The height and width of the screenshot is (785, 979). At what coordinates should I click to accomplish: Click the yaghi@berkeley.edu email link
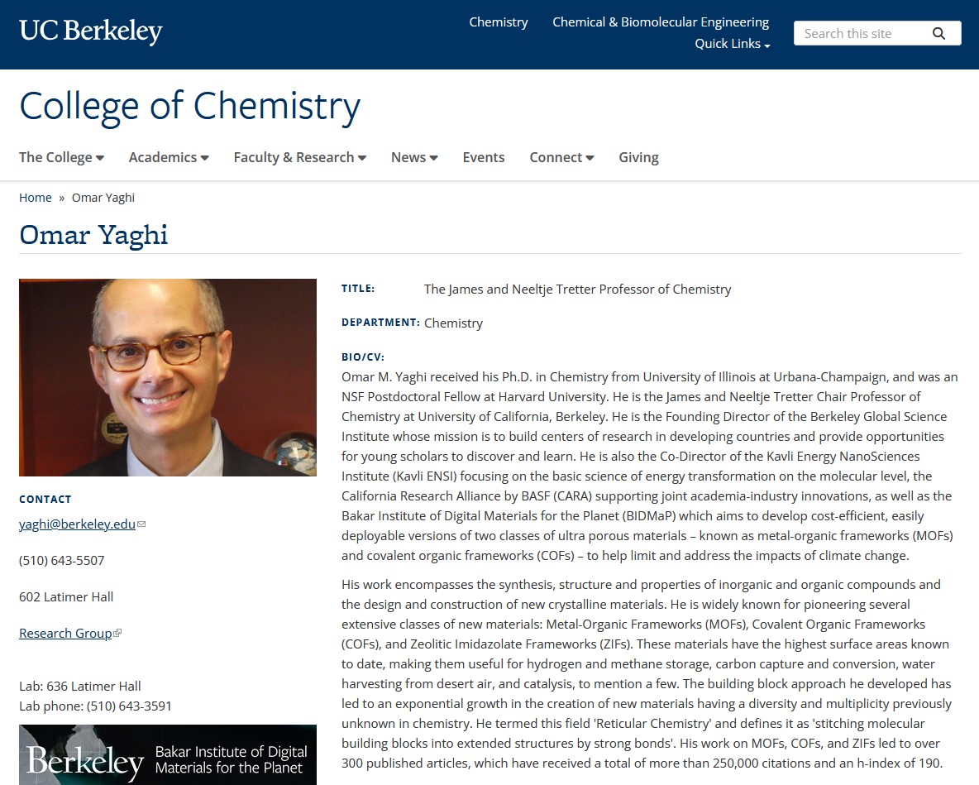pos(77,524)
